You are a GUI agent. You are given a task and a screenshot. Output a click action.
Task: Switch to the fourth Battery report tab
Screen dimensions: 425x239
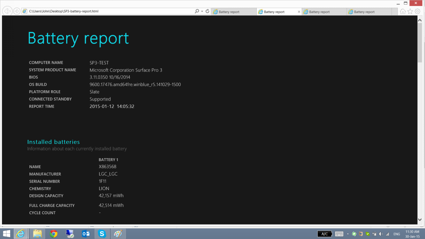(x=369, y=12)
